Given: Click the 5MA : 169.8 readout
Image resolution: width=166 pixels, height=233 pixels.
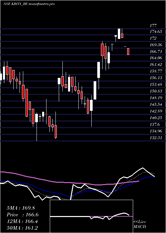Looking at the screenshot, I should pyautogui.click(x=21, y=208).
